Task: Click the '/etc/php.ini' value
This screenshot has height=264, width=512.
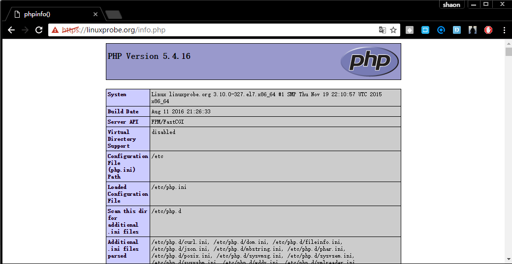Action: 169,187
